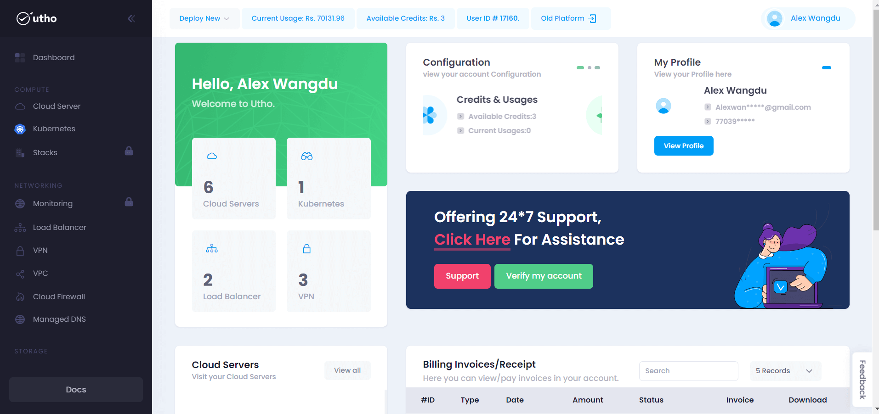Click the binoculars icon on Kubernetes card
Viewport: 879px width, 414px height.
click(306, 157)
